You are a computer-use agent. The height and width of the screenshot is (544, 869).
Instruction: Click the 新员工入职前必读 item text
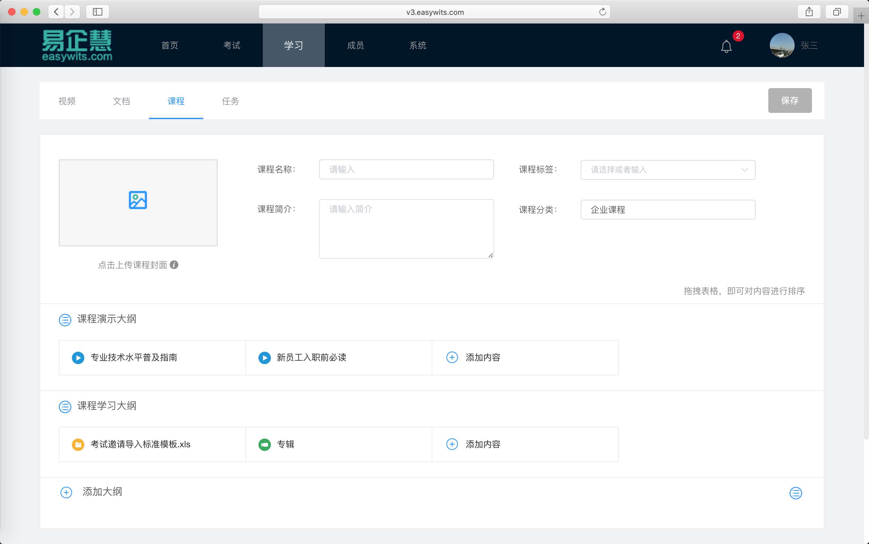[311, 358]
